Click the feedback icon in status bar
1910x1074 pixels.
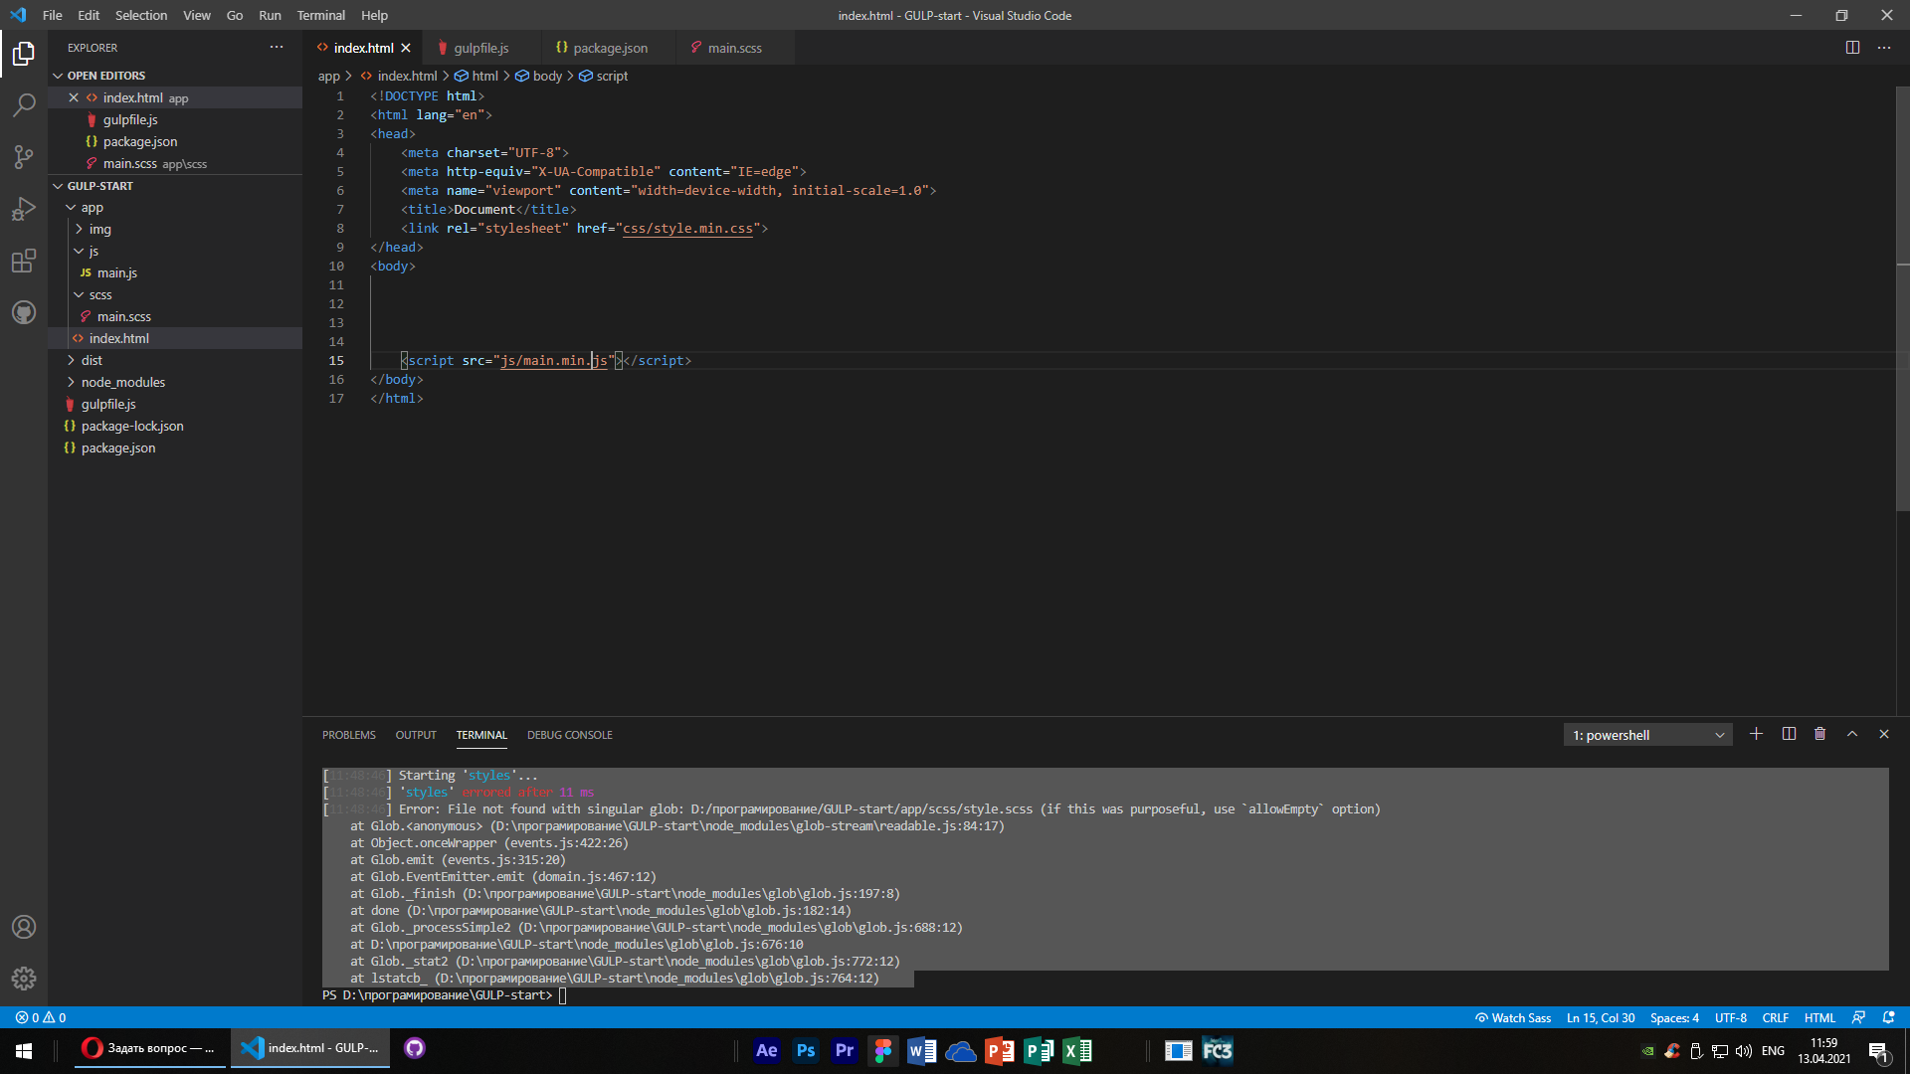tap(1858, 1017)
